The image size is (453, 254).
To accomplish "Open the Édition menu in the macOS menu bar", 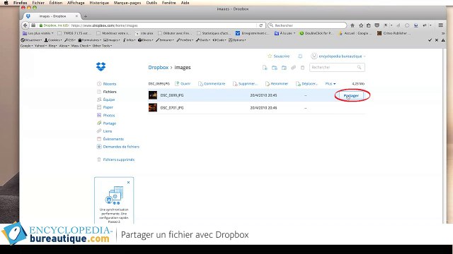I will pos(56,3).
